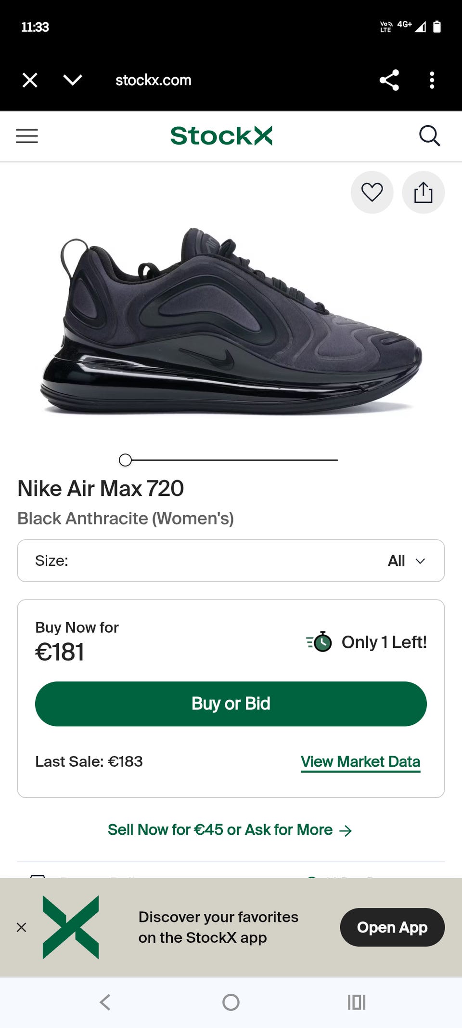462x1028 pixels.
Task: Tap the Android back navigation button
Action: coord(105,1002)
